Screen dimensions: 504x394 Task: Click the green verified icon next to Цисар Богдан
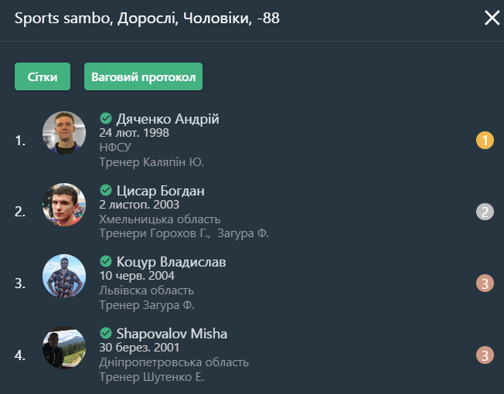(106, 190)
